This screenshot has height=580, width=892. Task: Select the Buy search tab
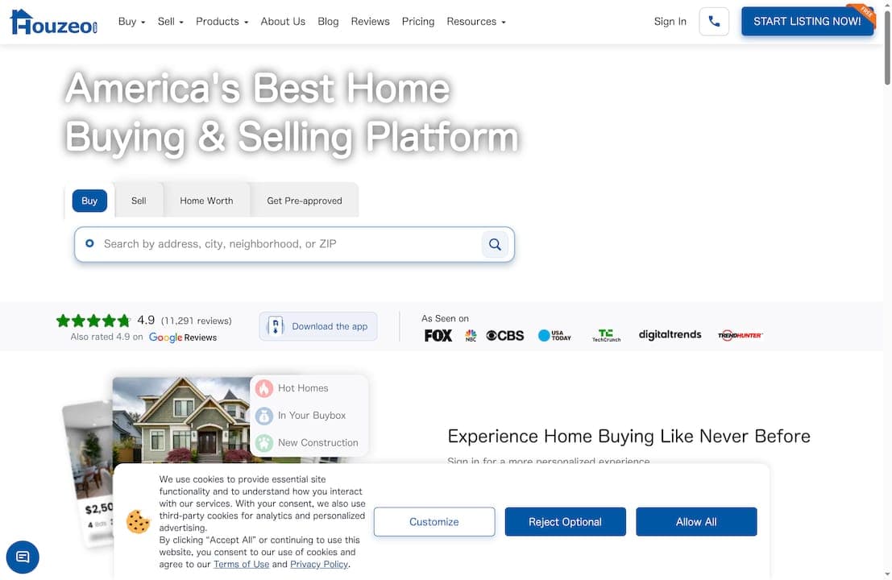89,201
